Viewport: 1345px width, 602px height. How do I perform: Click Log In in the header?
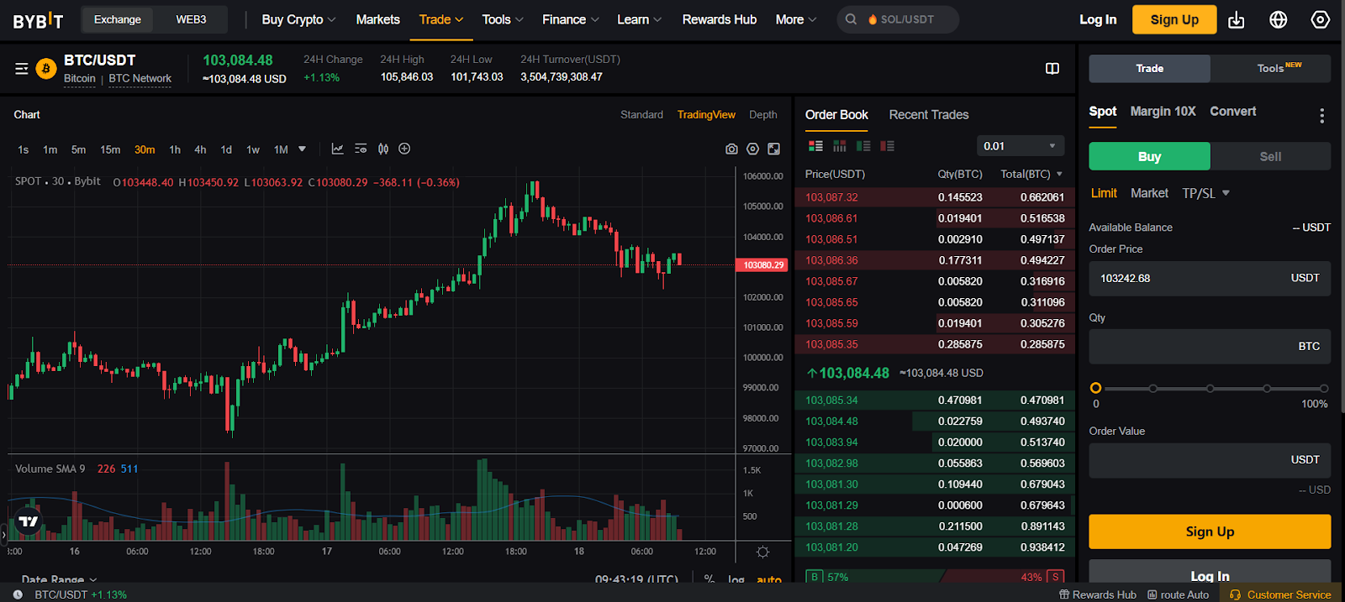[1098, 19]
